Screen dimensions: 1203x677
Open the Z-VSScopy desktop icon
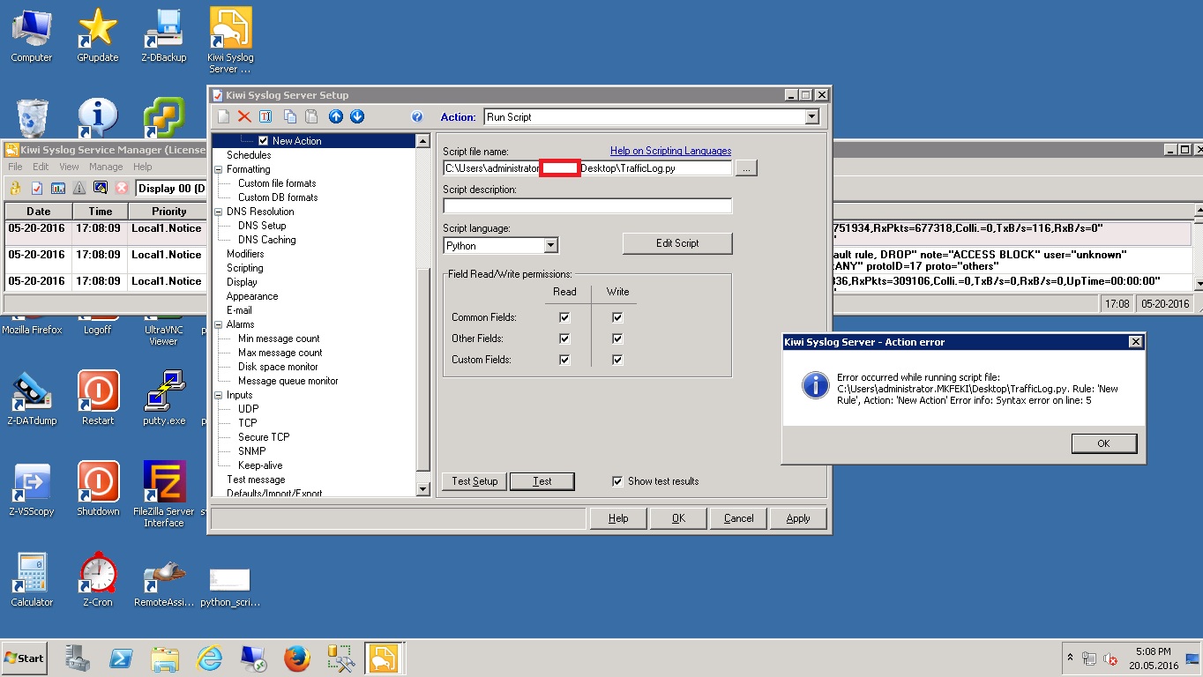[32, 489]
